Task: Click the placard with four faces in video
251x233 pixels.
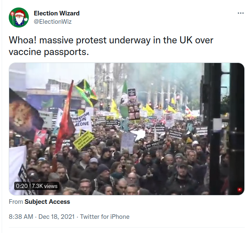Action: click(x=134, y=111)
